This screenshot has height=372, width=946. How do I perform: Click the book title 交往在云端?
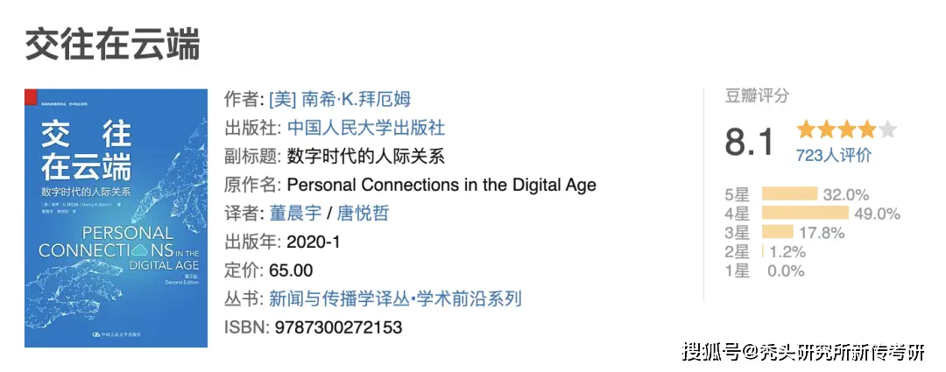[x=112, y=44]
